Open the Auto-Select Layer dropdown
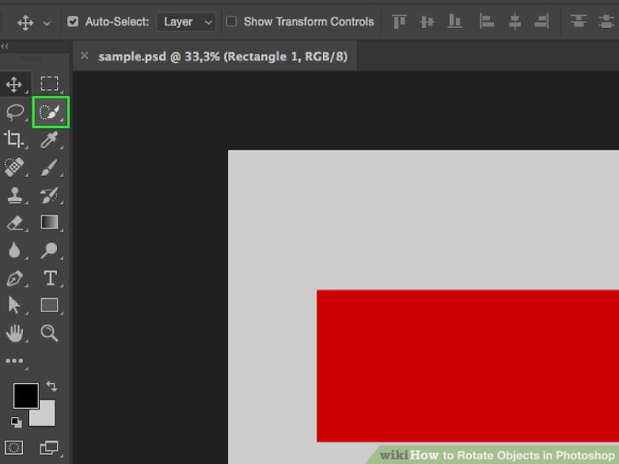Viewport: 619px width, 464px height. [x=186, y=22]
